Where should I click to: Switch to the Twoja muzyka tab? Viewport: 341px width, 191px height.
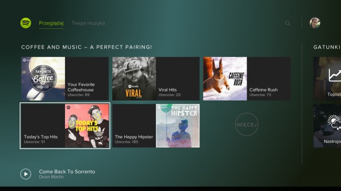[88, 23]
